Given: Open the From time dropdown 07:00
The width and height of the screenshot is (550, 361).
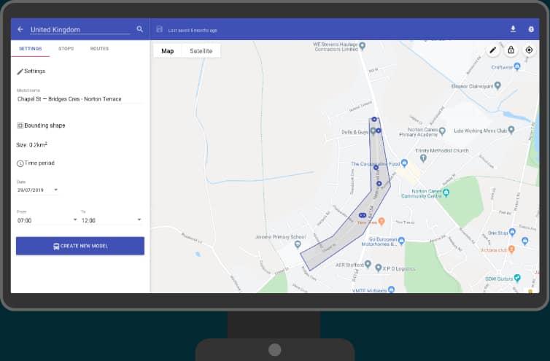Looking at the screenshot, I should [47, 220].
